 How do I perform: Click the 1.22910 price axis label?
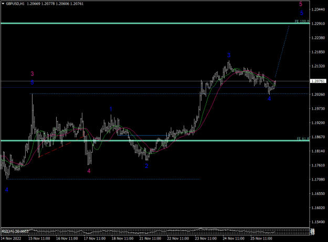coord(318,24)
